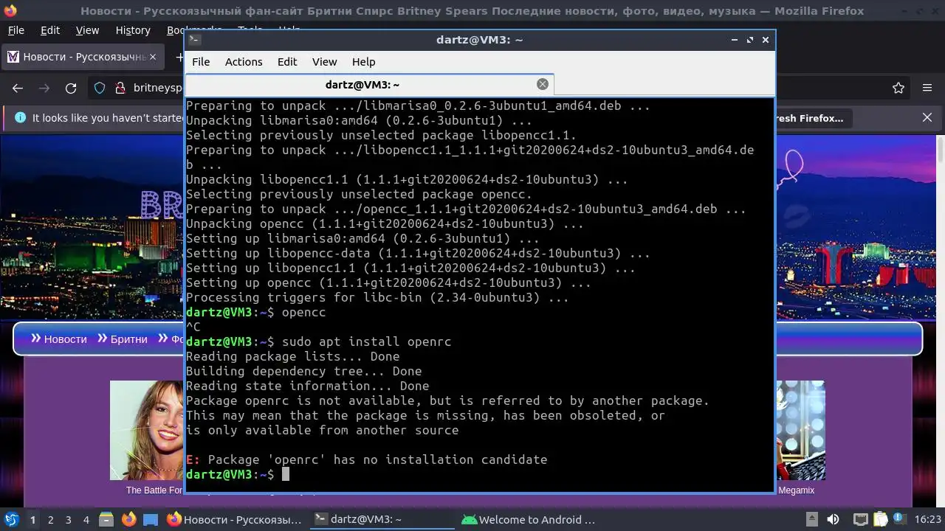This screenshot has height=531, width=945.
Task: Open the terminal View menu
Action: click(324, 62)
